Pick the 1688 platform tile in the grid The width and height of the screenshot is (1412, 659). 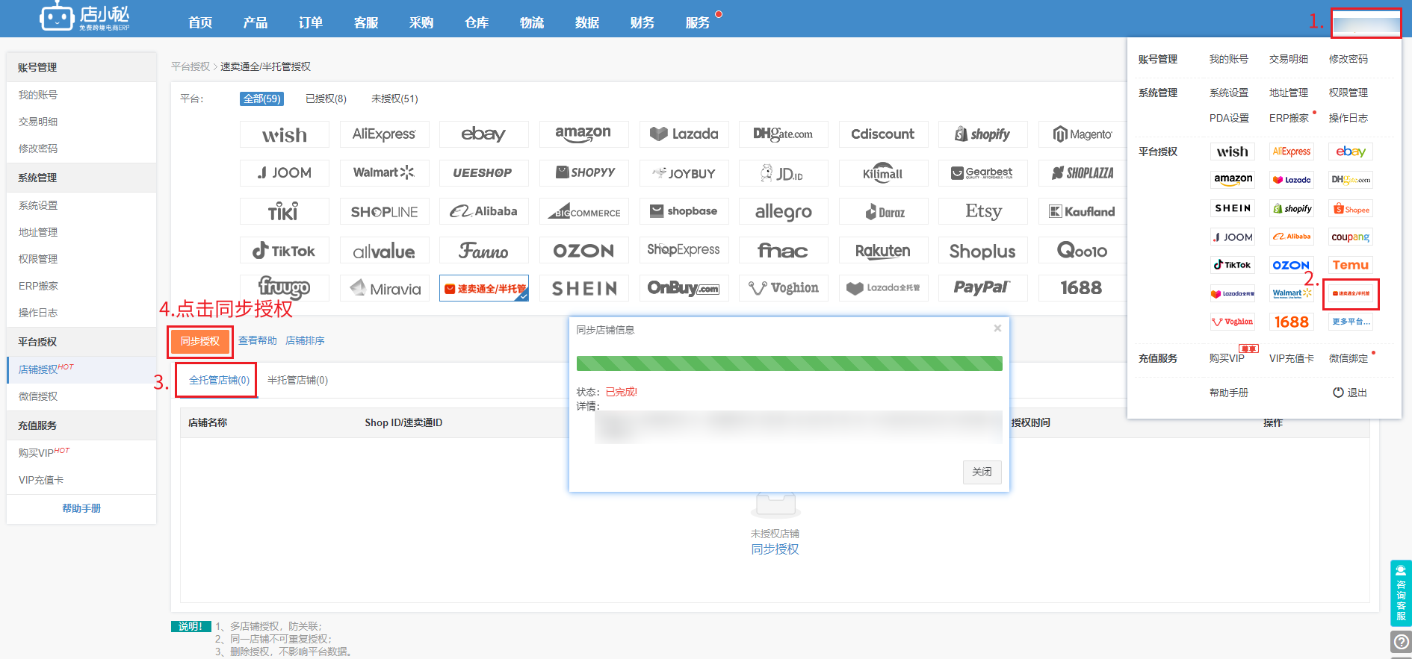pyautogui.click(x=1081, y=288)
